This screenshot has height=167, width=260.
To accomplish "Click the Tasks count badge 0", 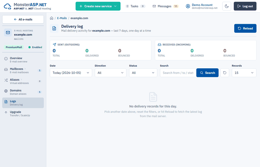I will point(143,6).
